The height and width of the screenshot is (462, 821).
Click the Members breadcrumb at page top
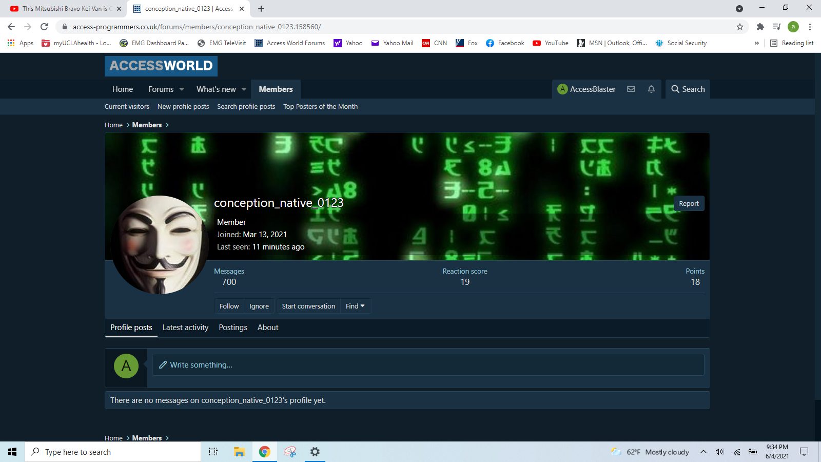coord(147,125)
